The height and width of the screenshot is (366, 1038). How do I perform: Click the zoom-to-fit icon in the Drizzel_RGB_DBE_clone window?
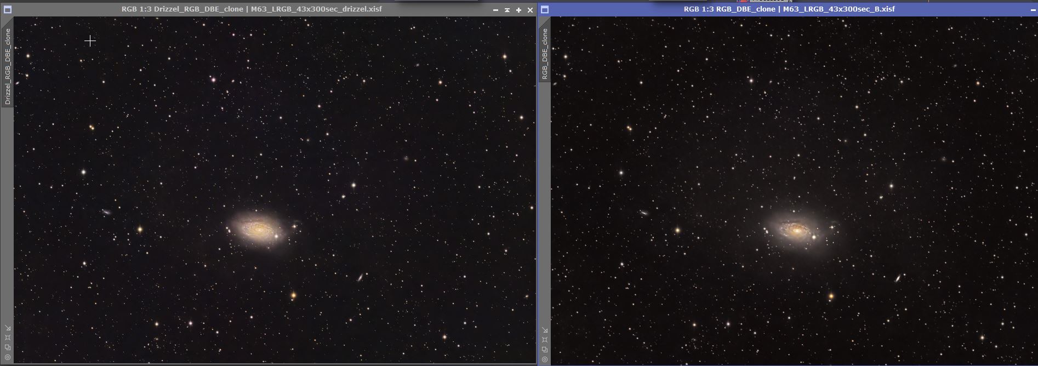8,338
